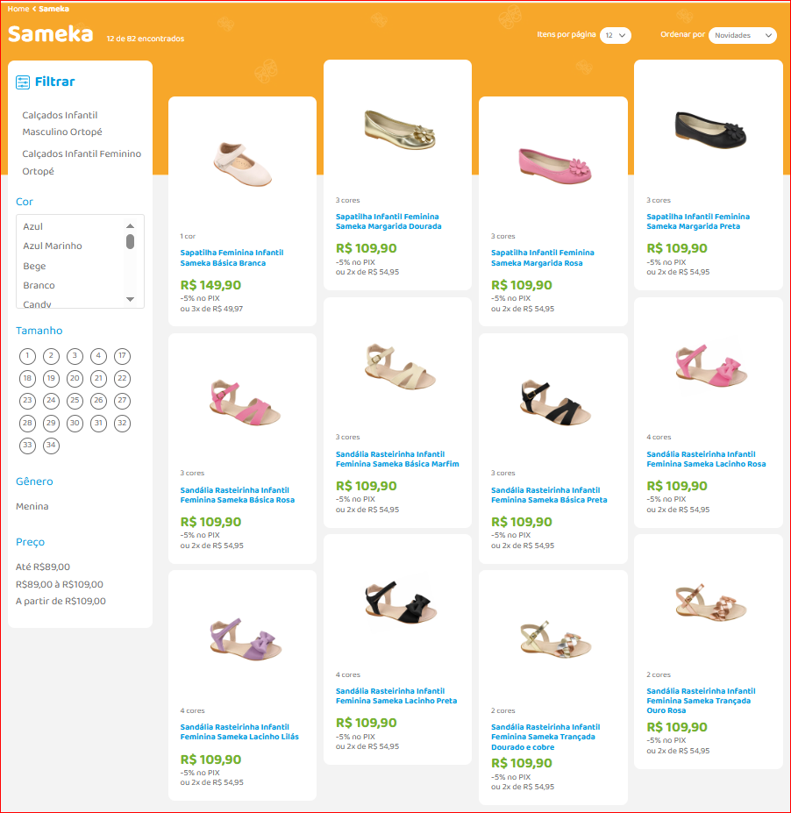View the black Margarida Preta flat image
This screenshot has width=791, height=813.
coord(710,130)
